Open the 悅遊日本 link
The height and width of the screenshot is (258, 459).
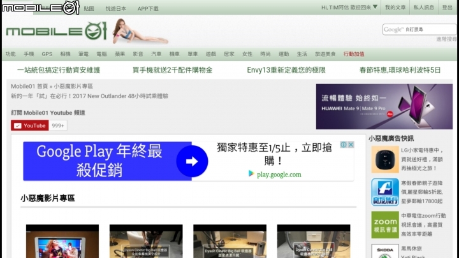pyautogui.click(x=116, y=9)
